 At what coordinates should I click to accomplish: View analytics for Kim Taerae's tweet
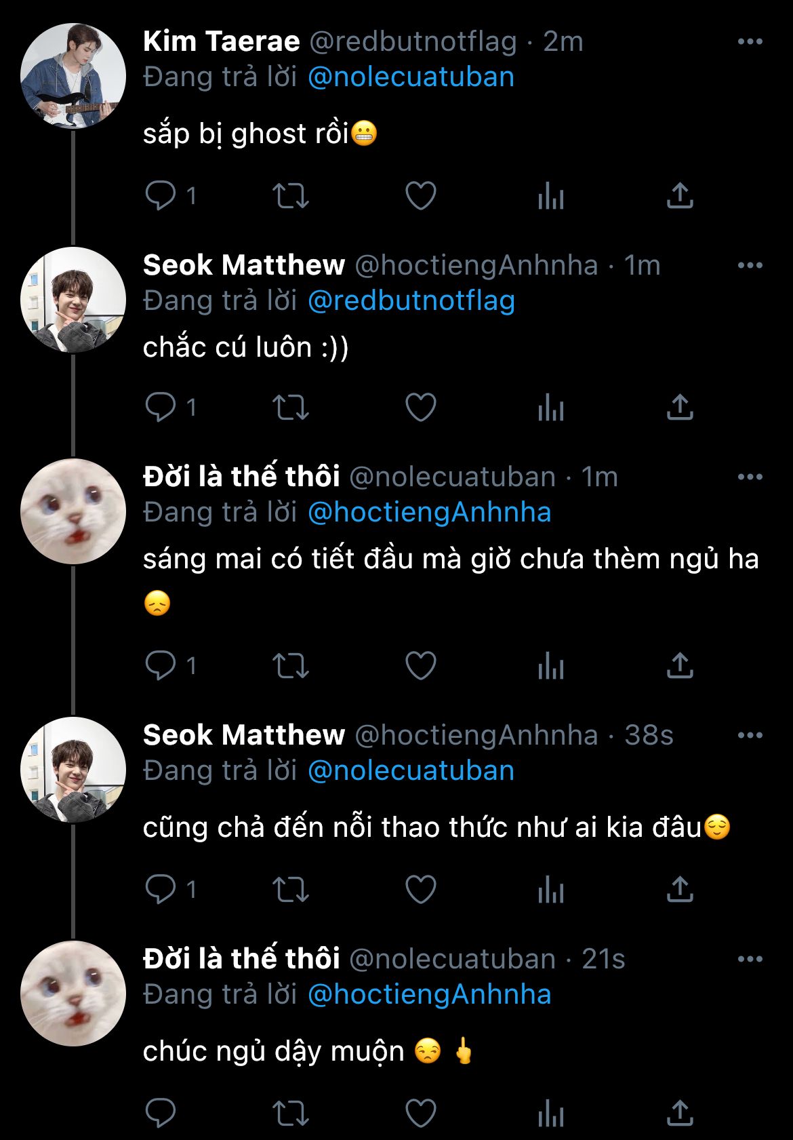point(550,196)
